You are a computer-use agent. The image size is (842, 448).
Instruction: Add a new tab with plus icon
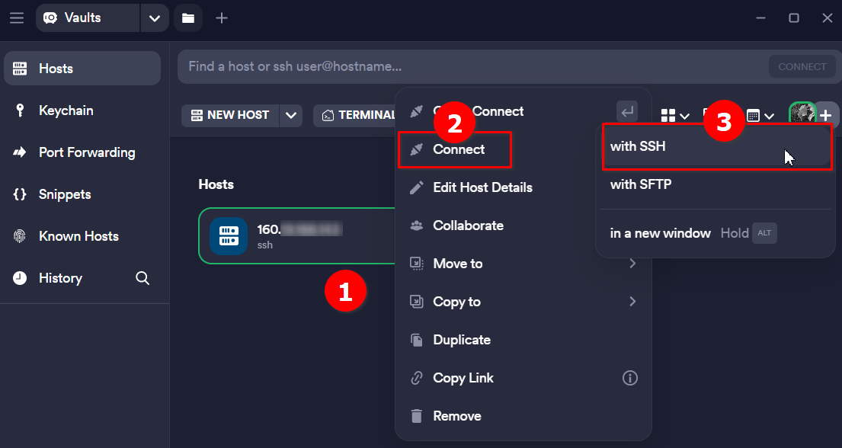[222, 18]
